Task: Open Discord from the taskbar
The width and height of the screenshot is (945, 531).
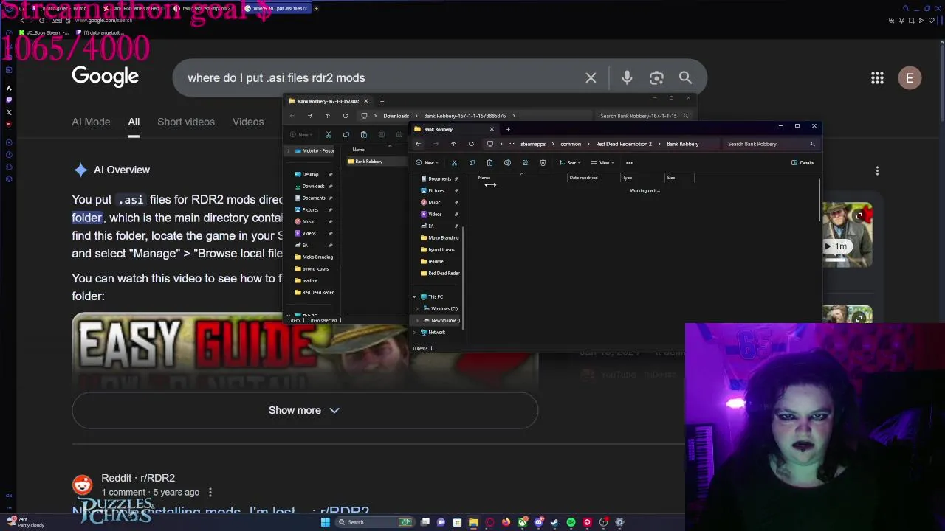Action: point(538,522)
